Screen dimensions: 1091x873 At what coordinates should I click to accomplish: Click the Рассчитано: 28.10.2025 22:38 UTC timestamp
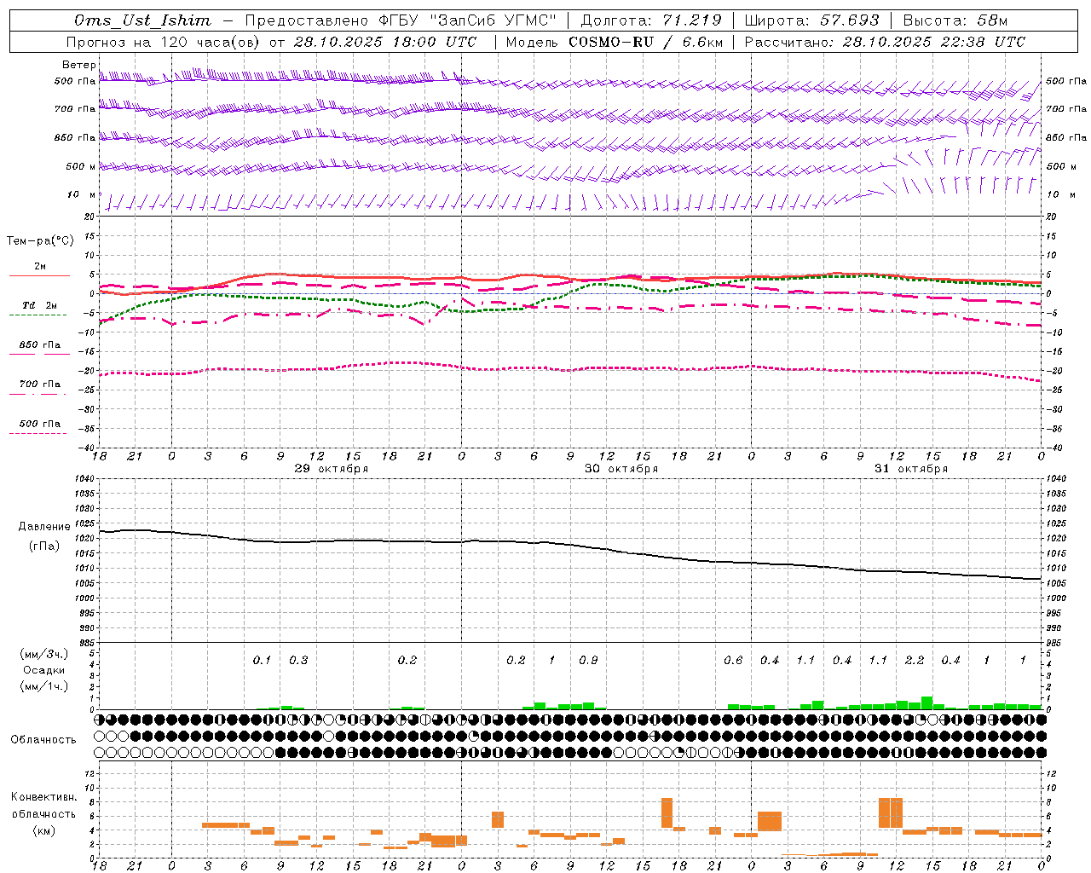[885, 42]
